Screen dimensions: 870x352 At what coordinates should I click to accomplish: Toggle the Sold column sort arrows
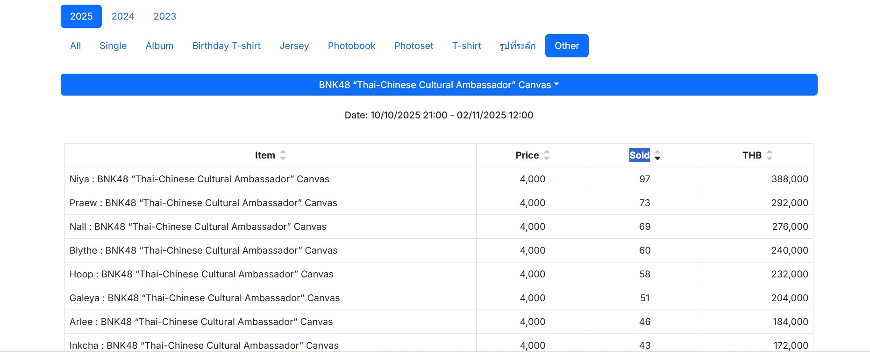point(657,155)
